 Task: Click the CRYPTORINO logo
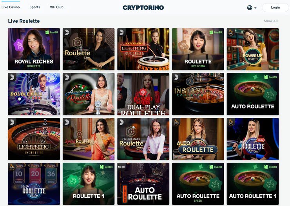(x=143, y=7)
